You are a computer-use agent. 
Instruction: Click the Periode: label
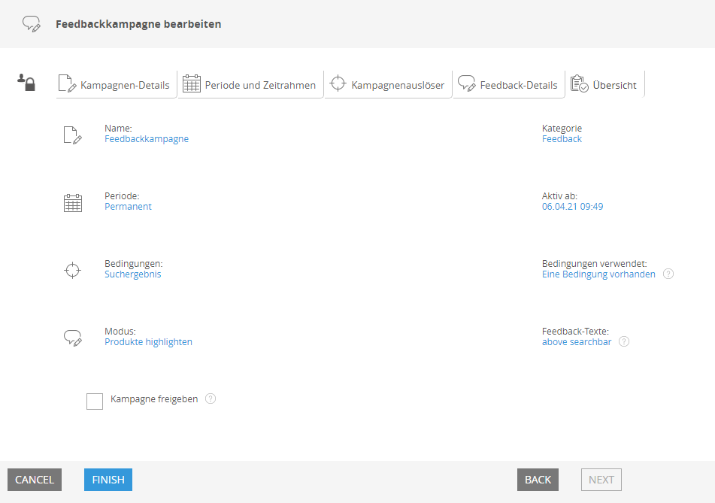(x=122, y=196)
